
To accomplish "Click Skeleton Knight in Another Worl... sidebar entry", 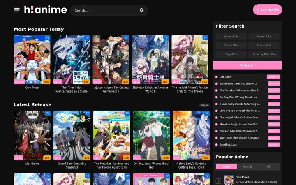I will point(240,124).
